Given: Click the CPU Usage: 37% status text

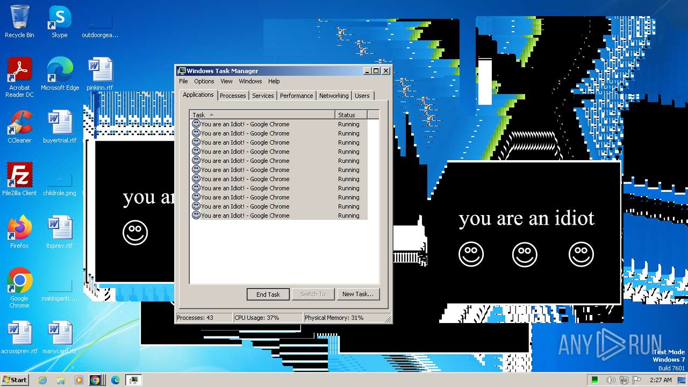Looking at the screenshot, I should 257,318.
